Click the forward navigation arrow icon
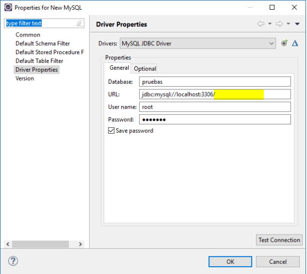The width and height of the screenshot is (307, 274). coord(279,24)
